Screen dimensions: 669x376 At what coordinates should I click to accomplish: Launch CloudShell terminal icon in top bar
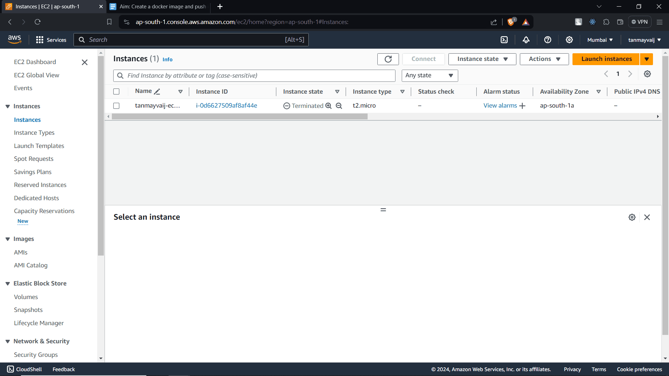(x=504, y=40)
